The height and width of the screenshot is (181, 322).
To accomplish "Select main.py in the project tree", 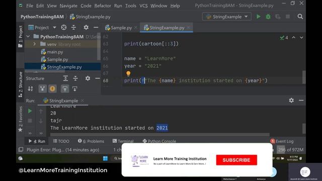I will pyautogui.click(x=55, y=52).
